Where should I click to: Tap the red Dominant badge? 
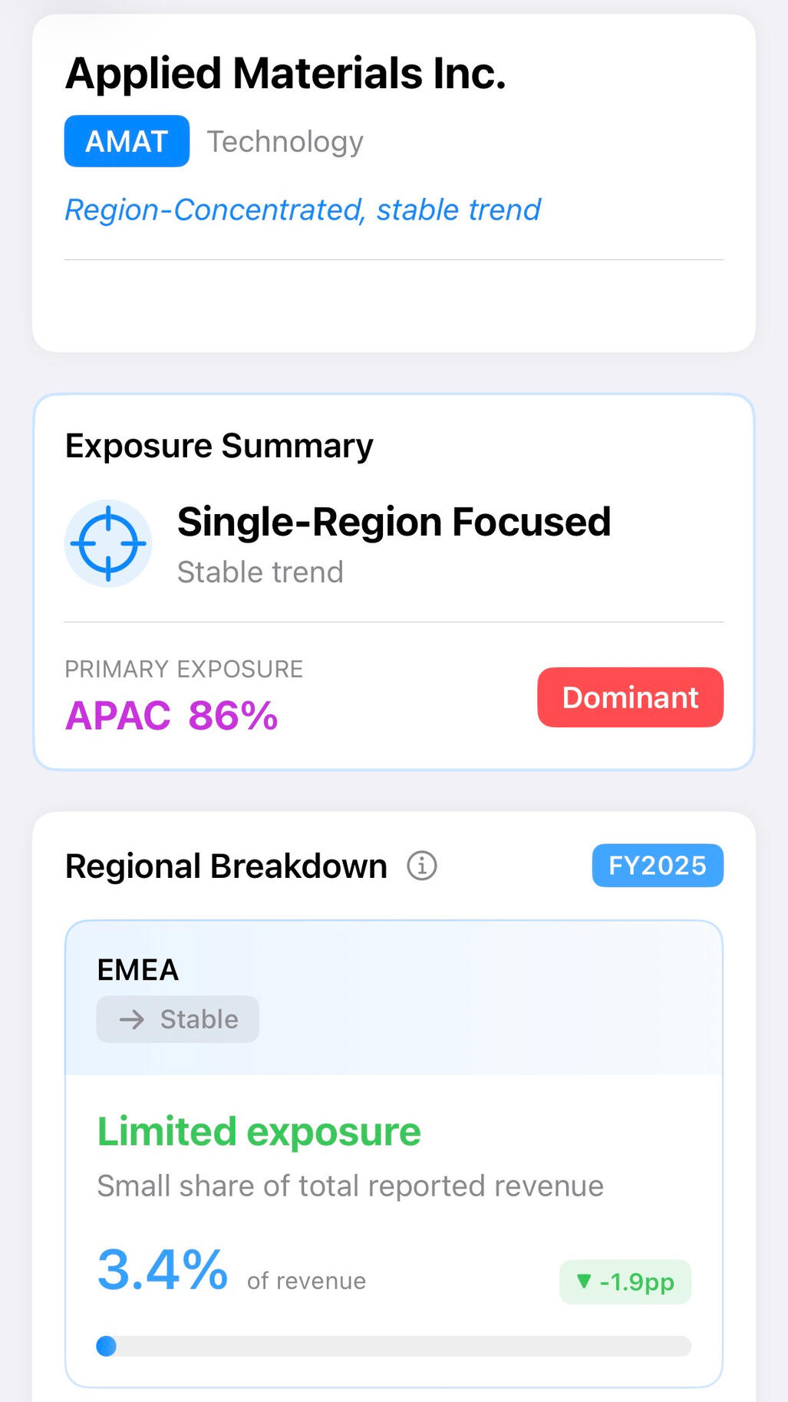click(630, 698)
